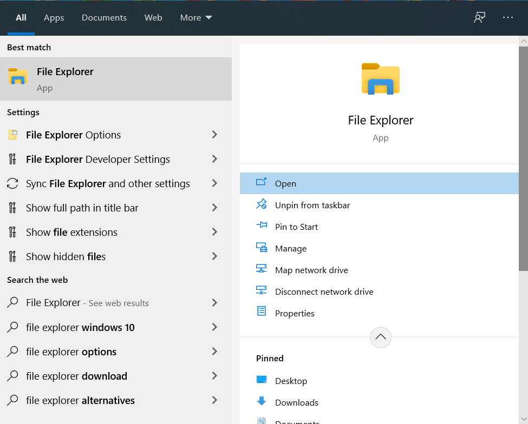
Task: Open pinned Downloads folder
Action: coord(296,402)
